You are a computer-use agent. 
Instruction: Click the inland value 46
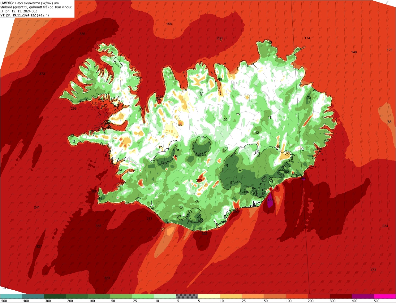pos(180,125)
